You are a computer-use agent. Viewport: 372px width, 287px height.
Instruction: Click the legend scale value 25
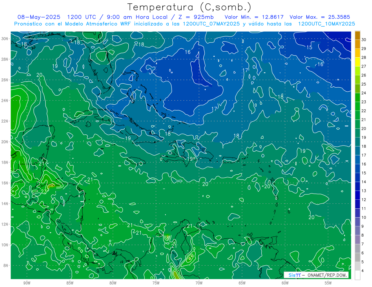[x=364, y=84]
